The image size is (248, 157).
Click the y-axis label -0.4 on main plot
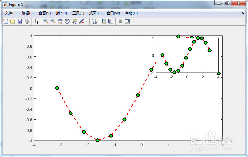click(29, 109)
